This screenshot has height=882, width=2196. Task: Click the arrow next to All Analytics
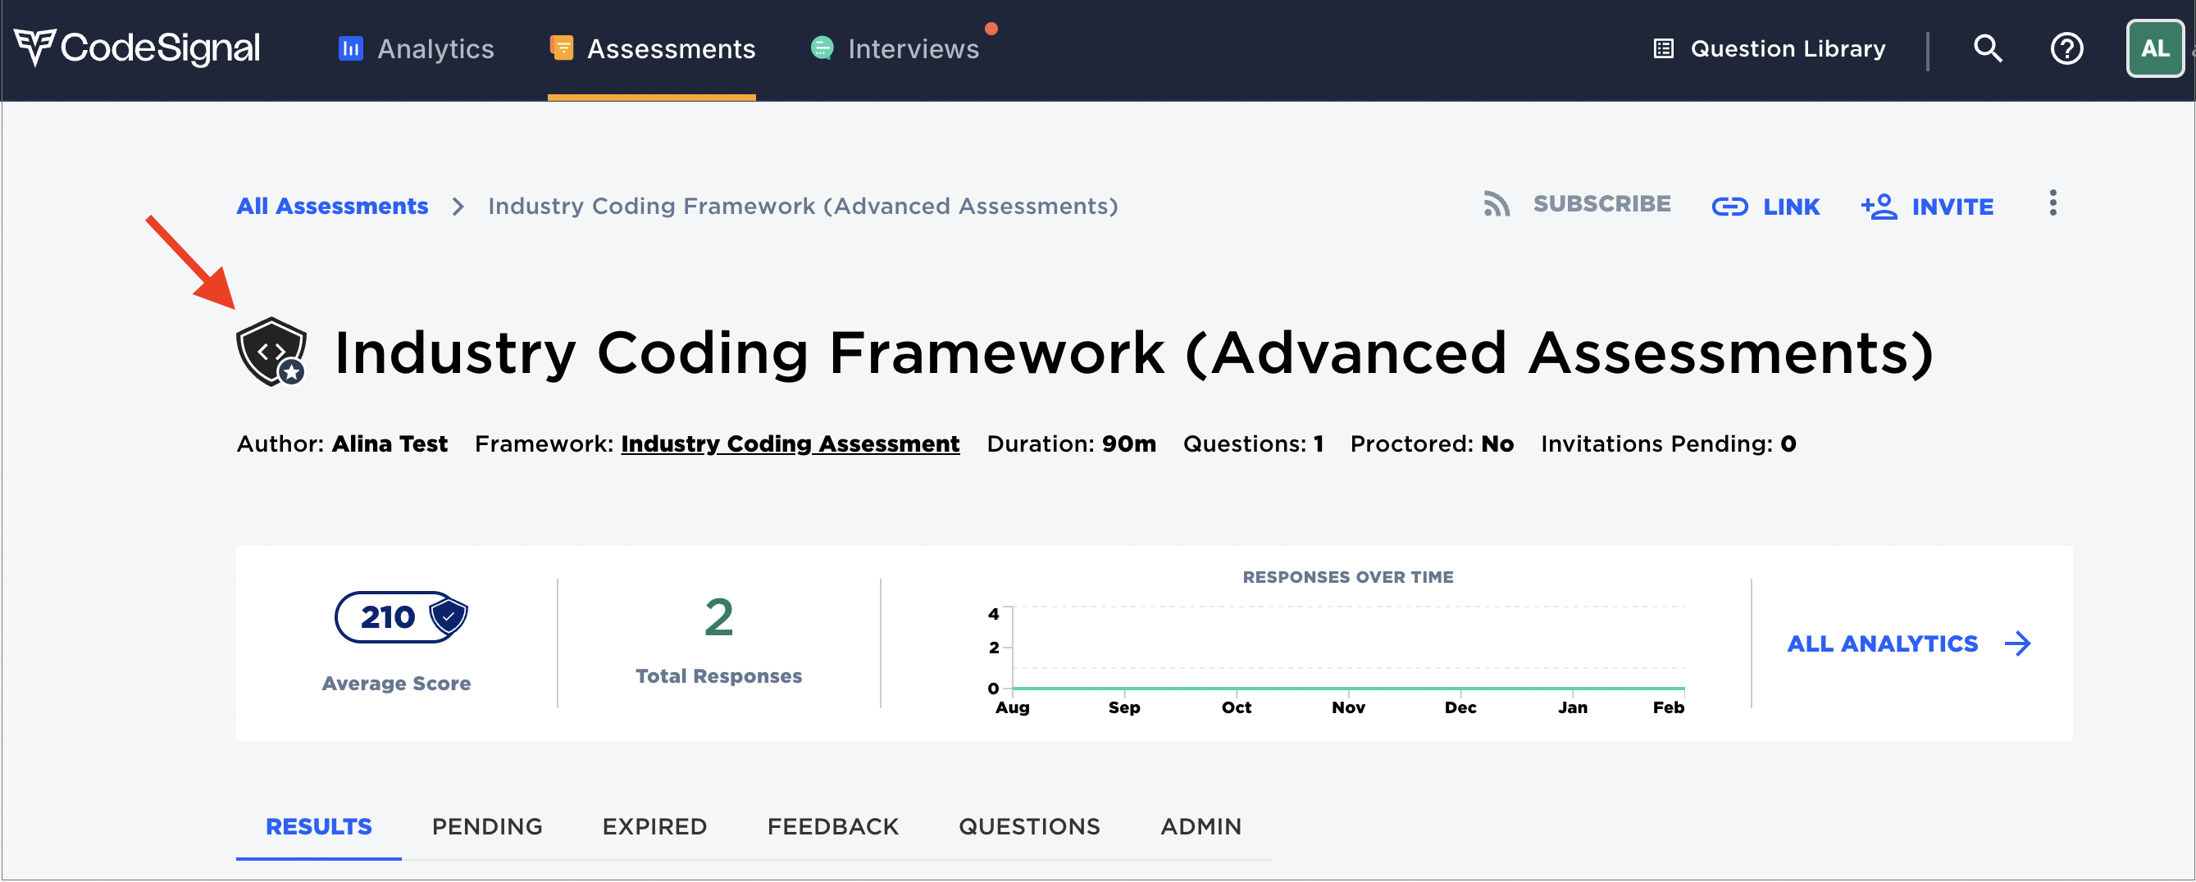coord(2017,644)
